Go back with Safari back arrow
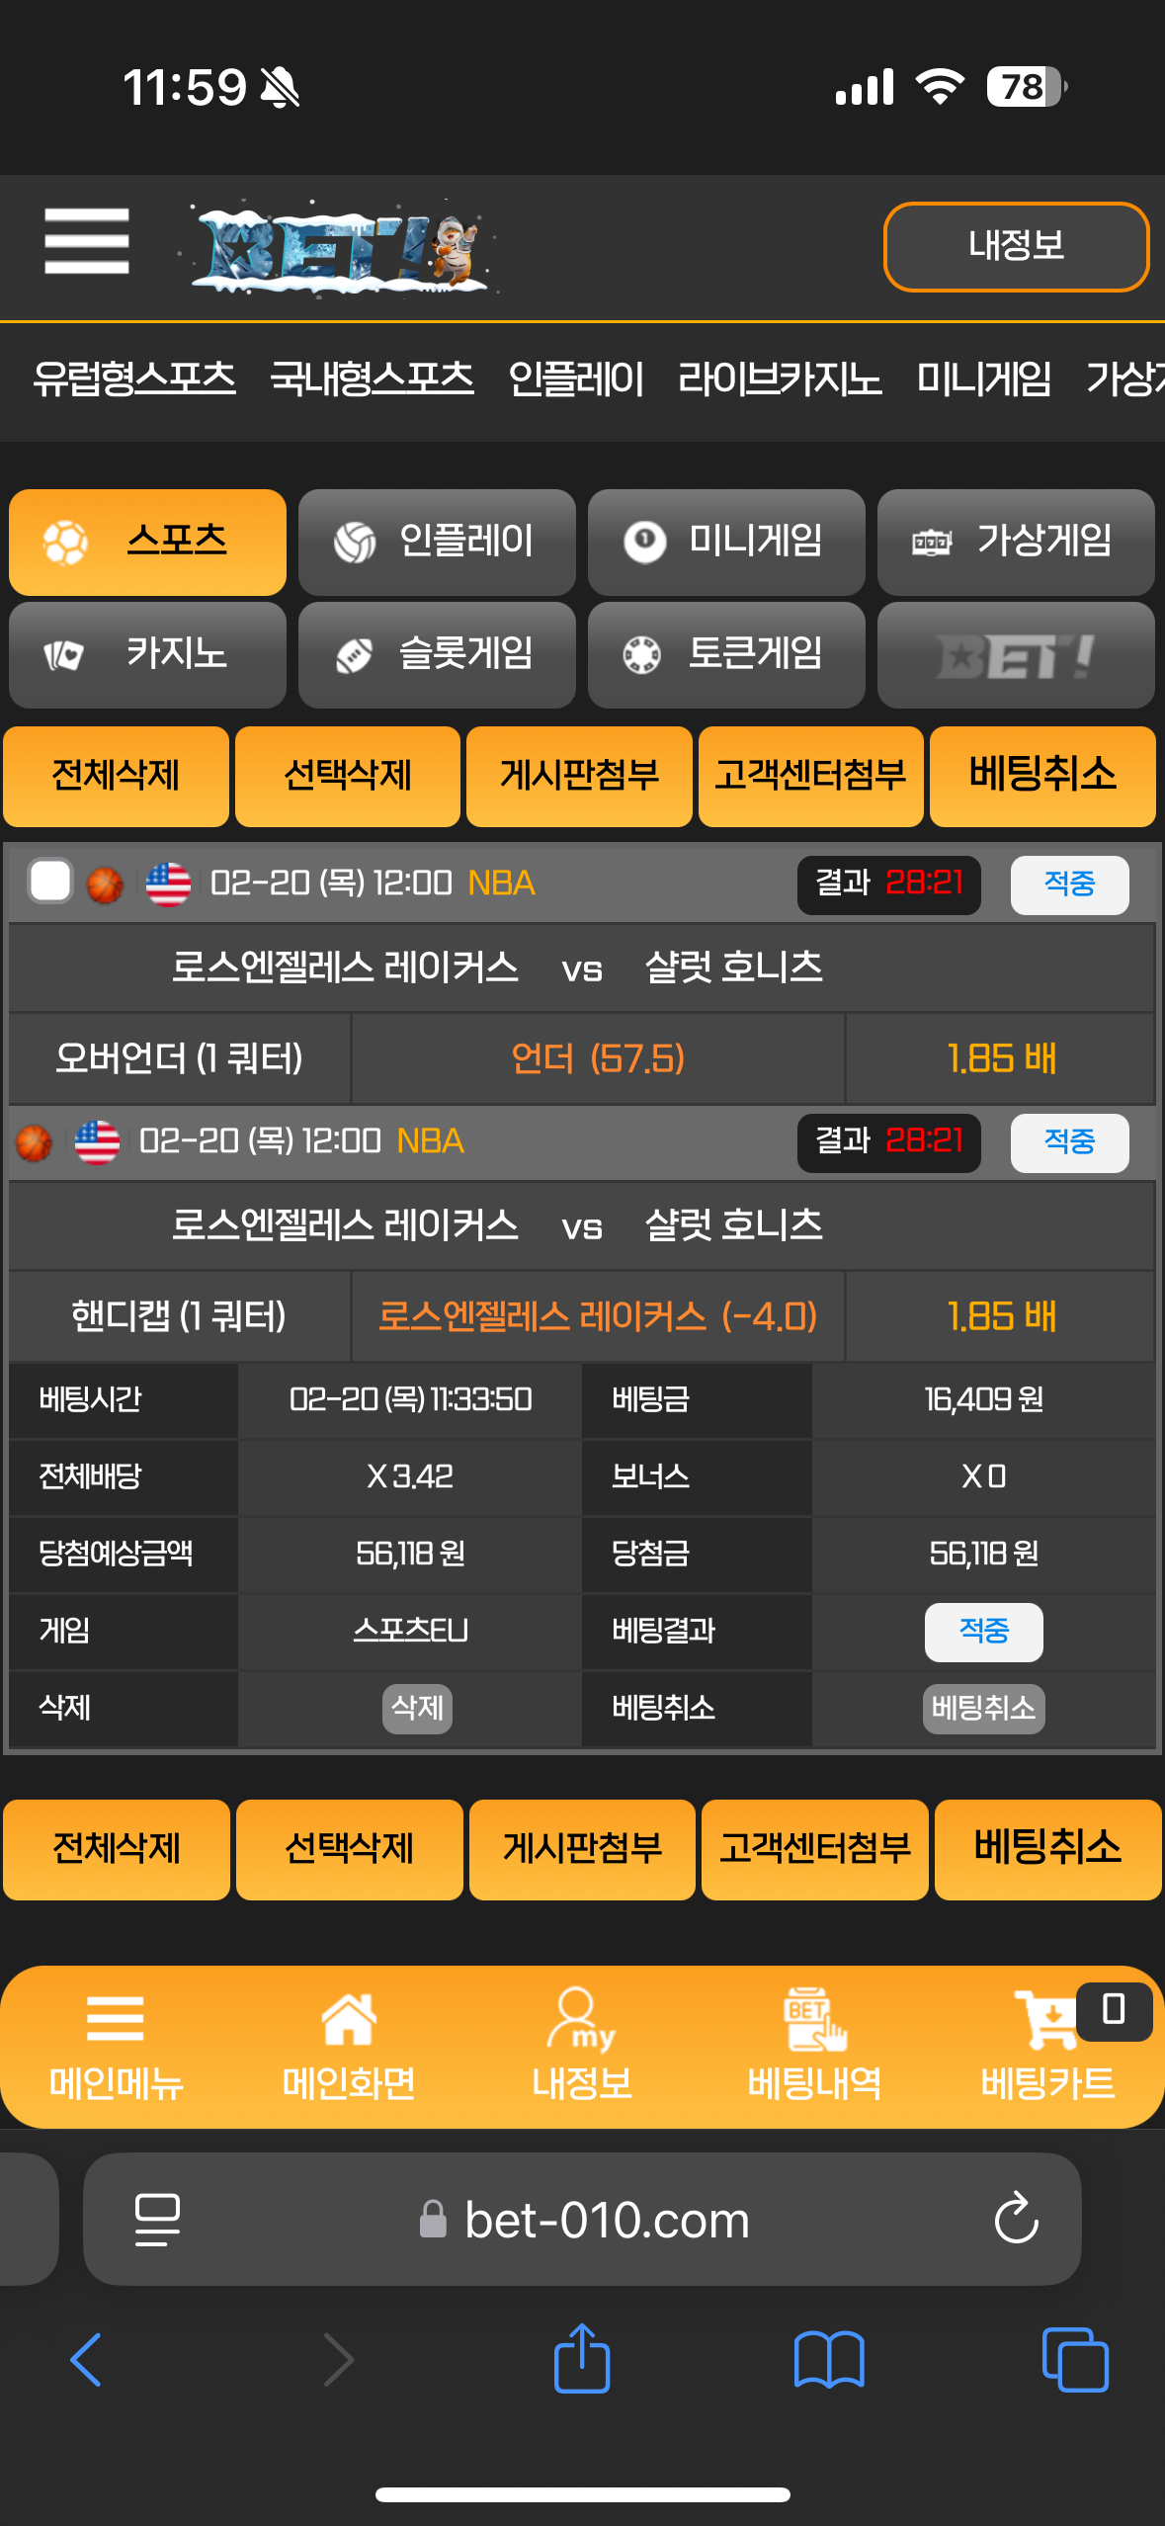Image resolution: width=1165 pixels, height=2526 pixels. point(86,2361)
